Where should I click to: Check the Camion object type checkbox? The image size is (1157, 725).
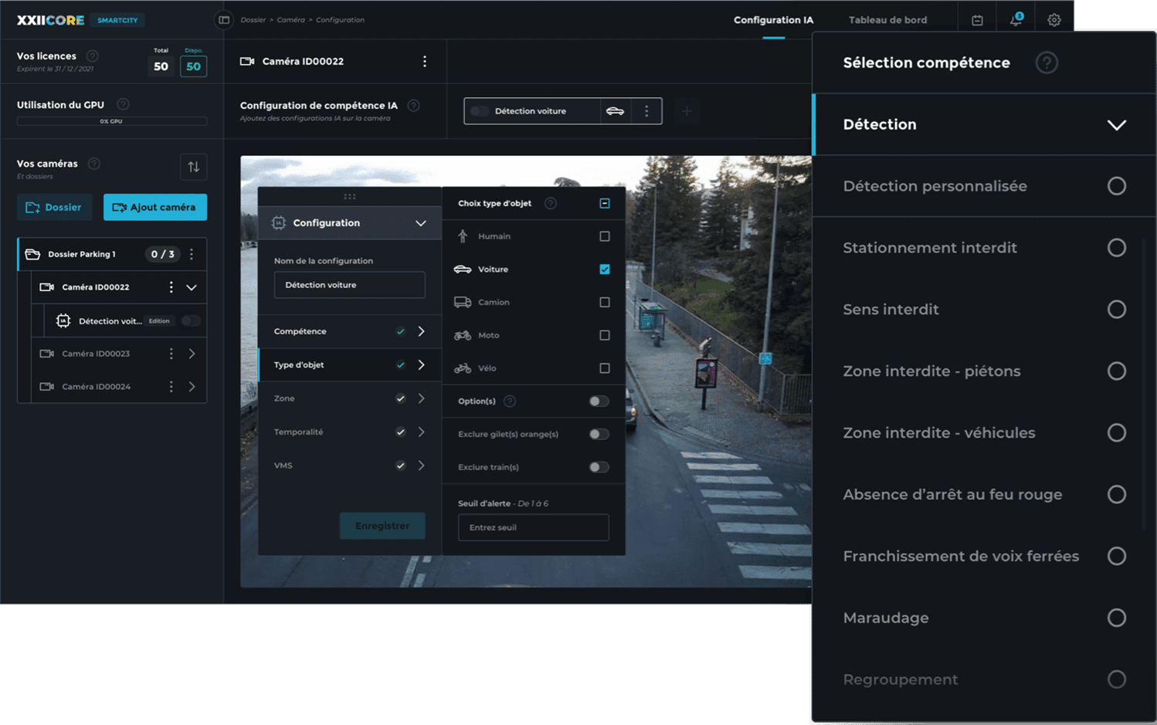[x=605, y=303]
